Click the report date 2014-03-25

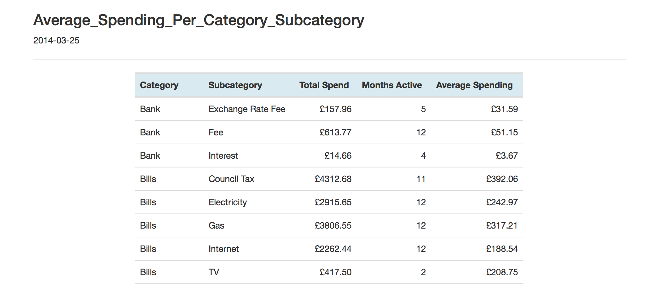(56, 41)
